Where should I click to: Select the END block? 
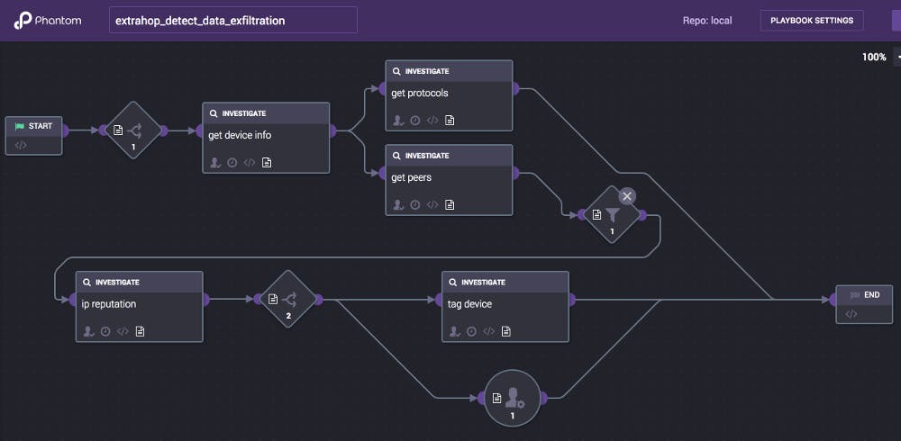863,295
